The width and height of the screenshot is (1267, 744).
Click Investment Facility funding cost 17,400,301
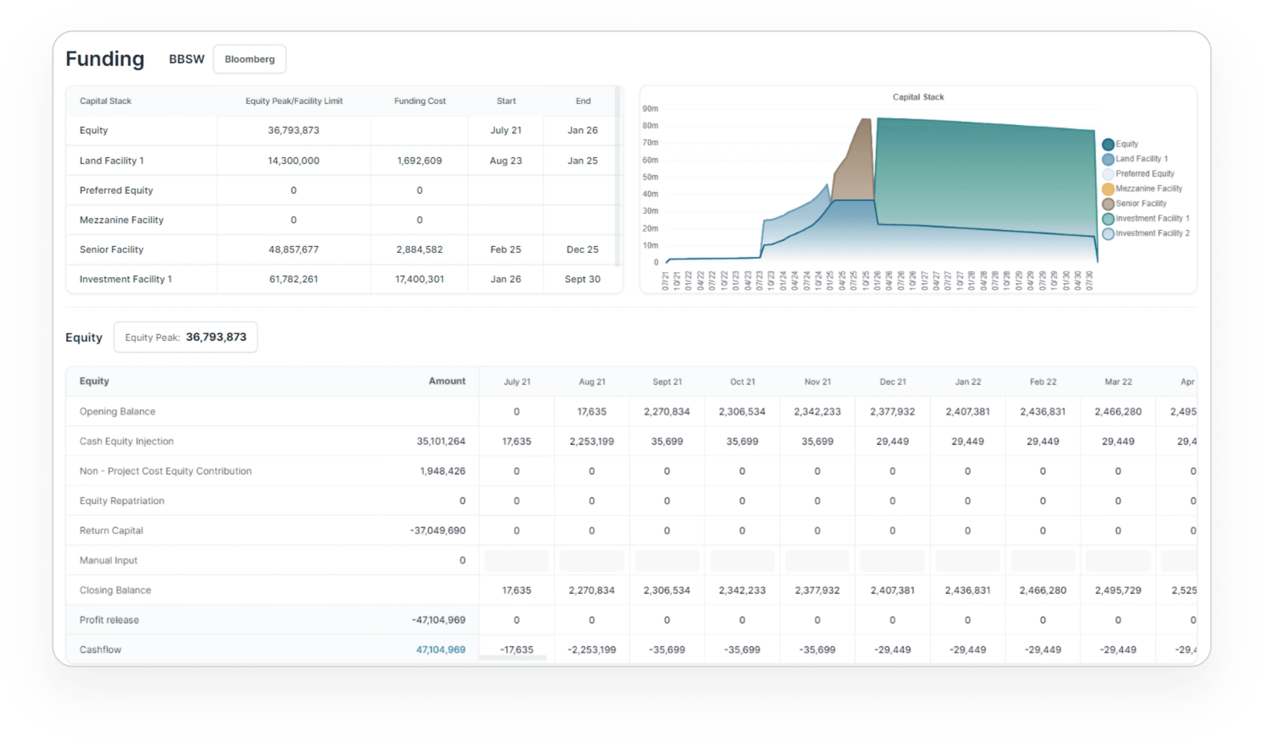420,279
